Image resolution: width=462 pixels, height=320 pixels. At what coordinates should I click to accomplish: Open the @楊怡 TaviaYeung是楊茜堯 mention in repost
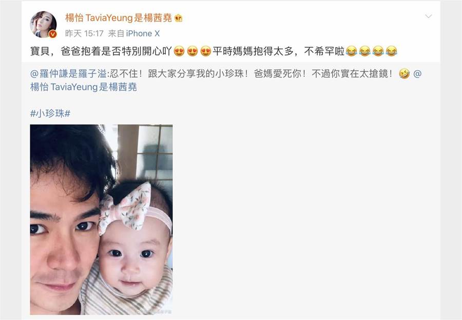[83, 87]
